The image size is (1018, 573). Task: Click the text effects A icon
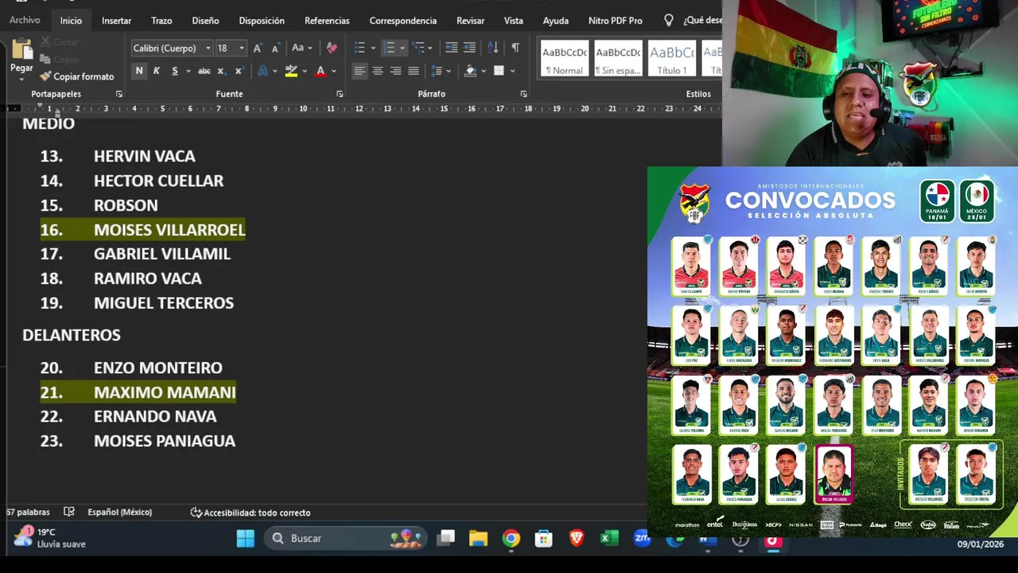click(262, 71)
